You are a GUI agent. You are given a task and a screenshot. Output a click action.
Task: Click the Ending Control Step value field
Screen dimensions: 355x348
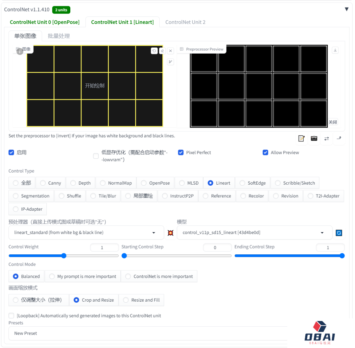point(330,247)
